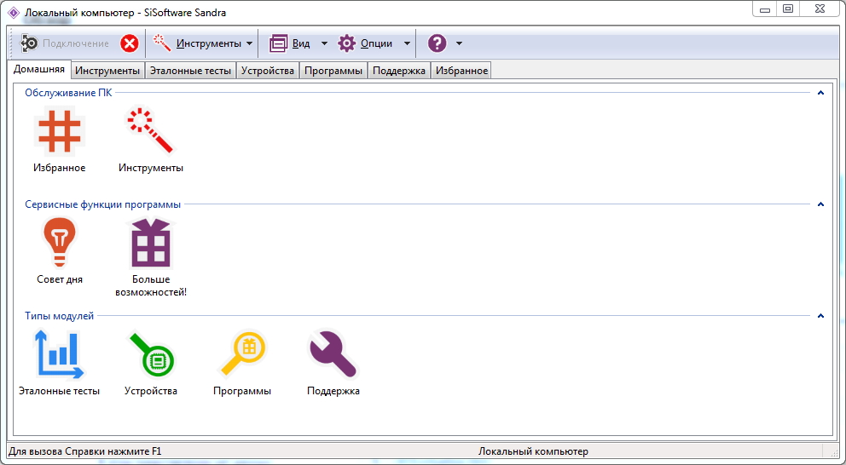846x465 pixels.
Task: Open the Поддержка wrench icon
Action: point(333,355)
